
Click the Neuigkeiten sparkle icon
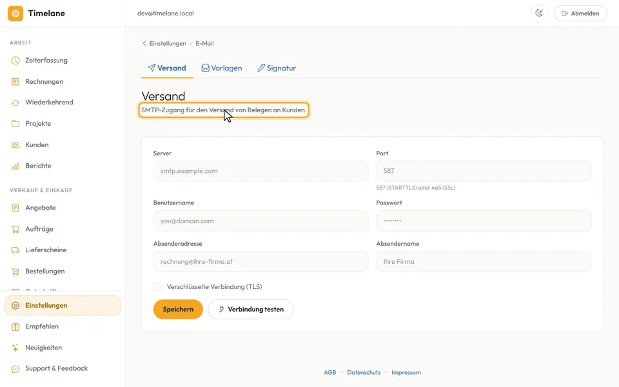coord(15,348)
